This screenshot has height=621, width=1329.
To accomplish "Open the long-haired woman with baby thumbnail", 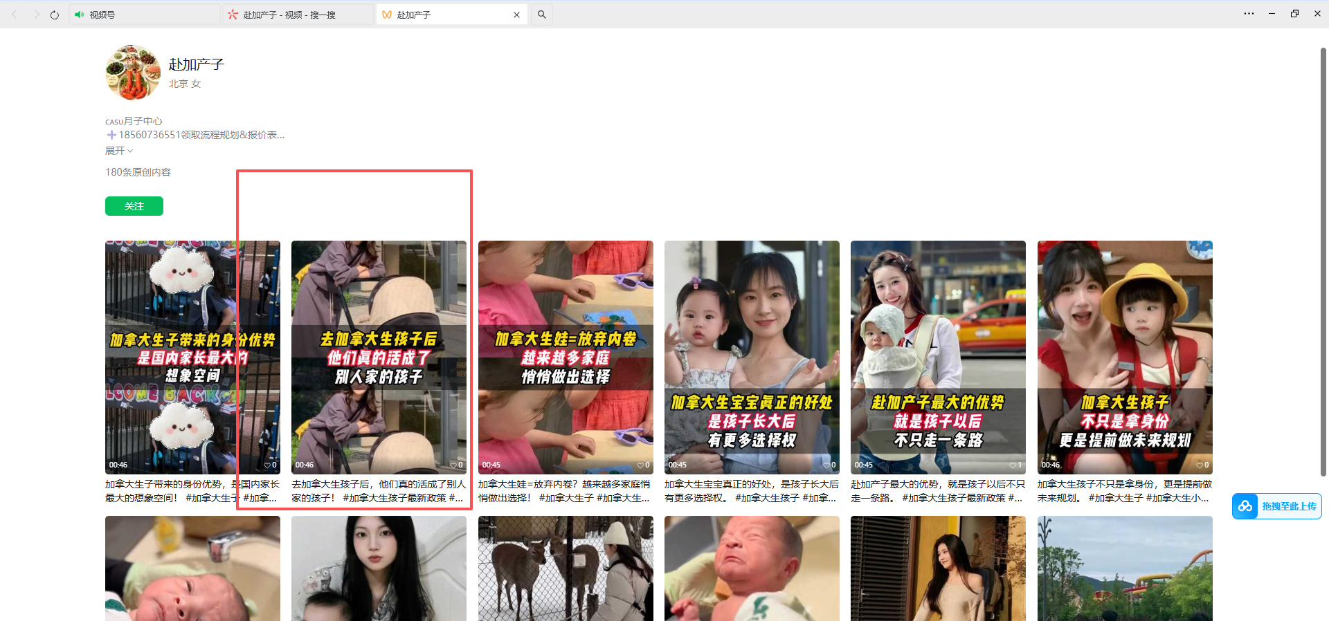I will click(x=379, y=568).
